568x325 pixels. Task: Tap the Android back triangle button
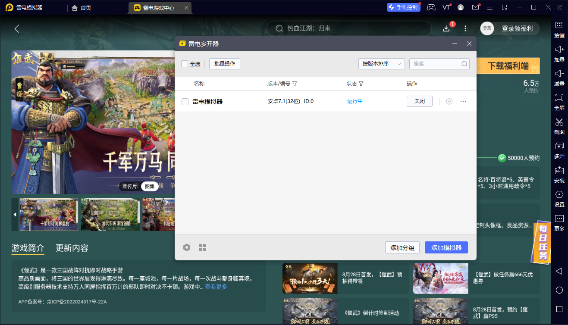(559, 271)
